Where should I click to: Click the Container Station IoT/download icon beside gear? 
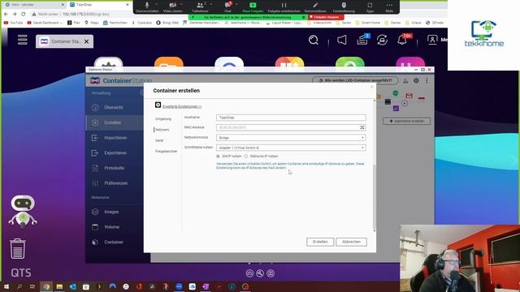click(405, 80)
